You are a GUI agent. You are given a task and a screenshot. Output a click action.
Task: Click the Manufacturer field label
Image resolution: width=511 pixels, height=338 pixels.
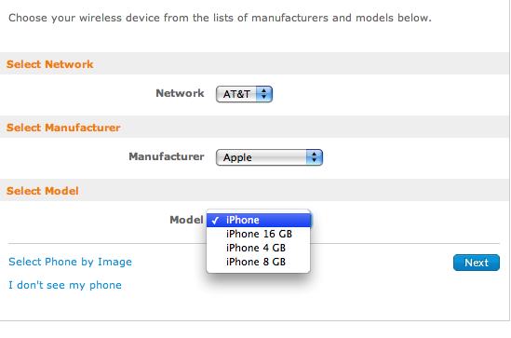pyautogui.click(x=167, y=156)
